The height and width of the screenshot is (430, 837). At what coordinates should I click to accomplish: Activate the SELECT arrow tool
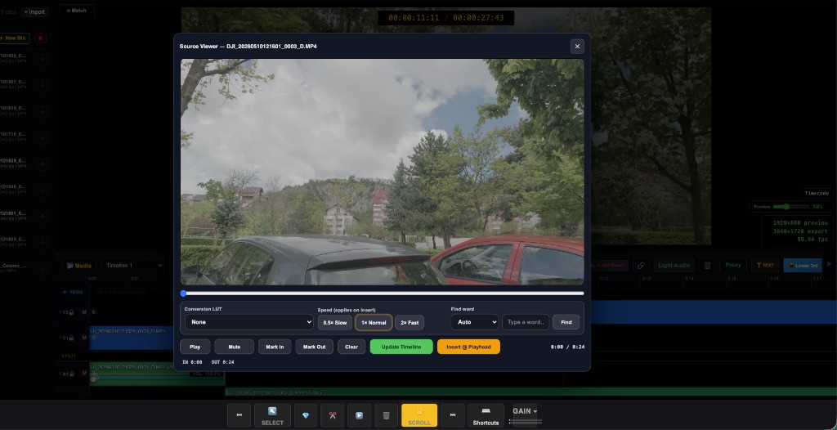pos(272,415)
